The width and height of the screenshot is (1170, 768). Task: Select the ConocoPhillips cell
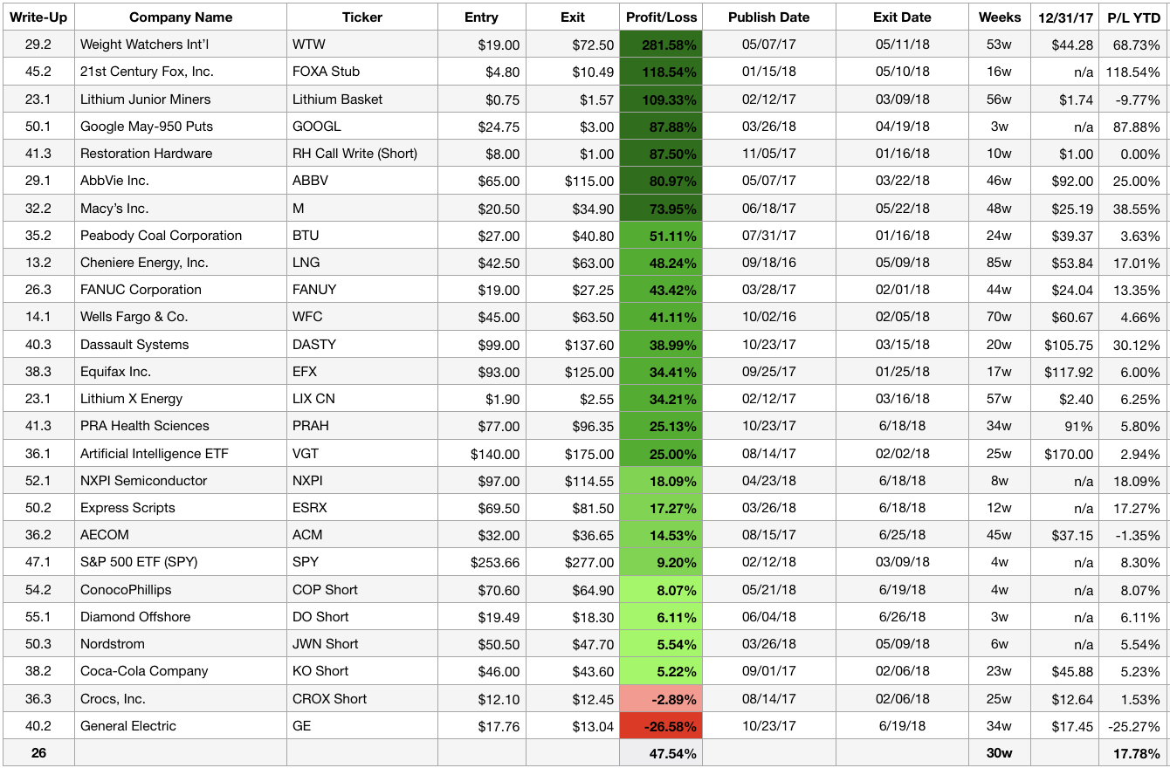(x=181, y=590)
